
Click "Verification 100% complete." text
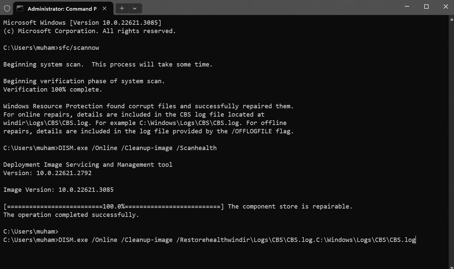click(x=53, y=90)
